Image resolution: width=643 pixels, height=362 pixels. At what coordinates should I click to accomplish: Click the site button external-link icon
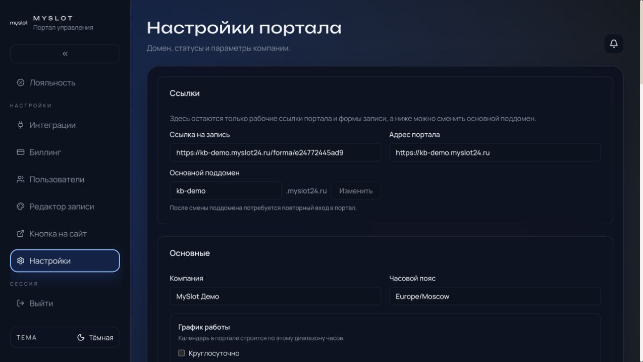[21, 234]
